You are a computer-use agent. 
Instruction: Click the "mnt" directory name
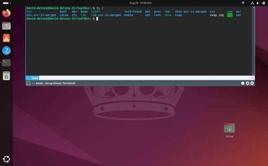click(x=148, y=11)
